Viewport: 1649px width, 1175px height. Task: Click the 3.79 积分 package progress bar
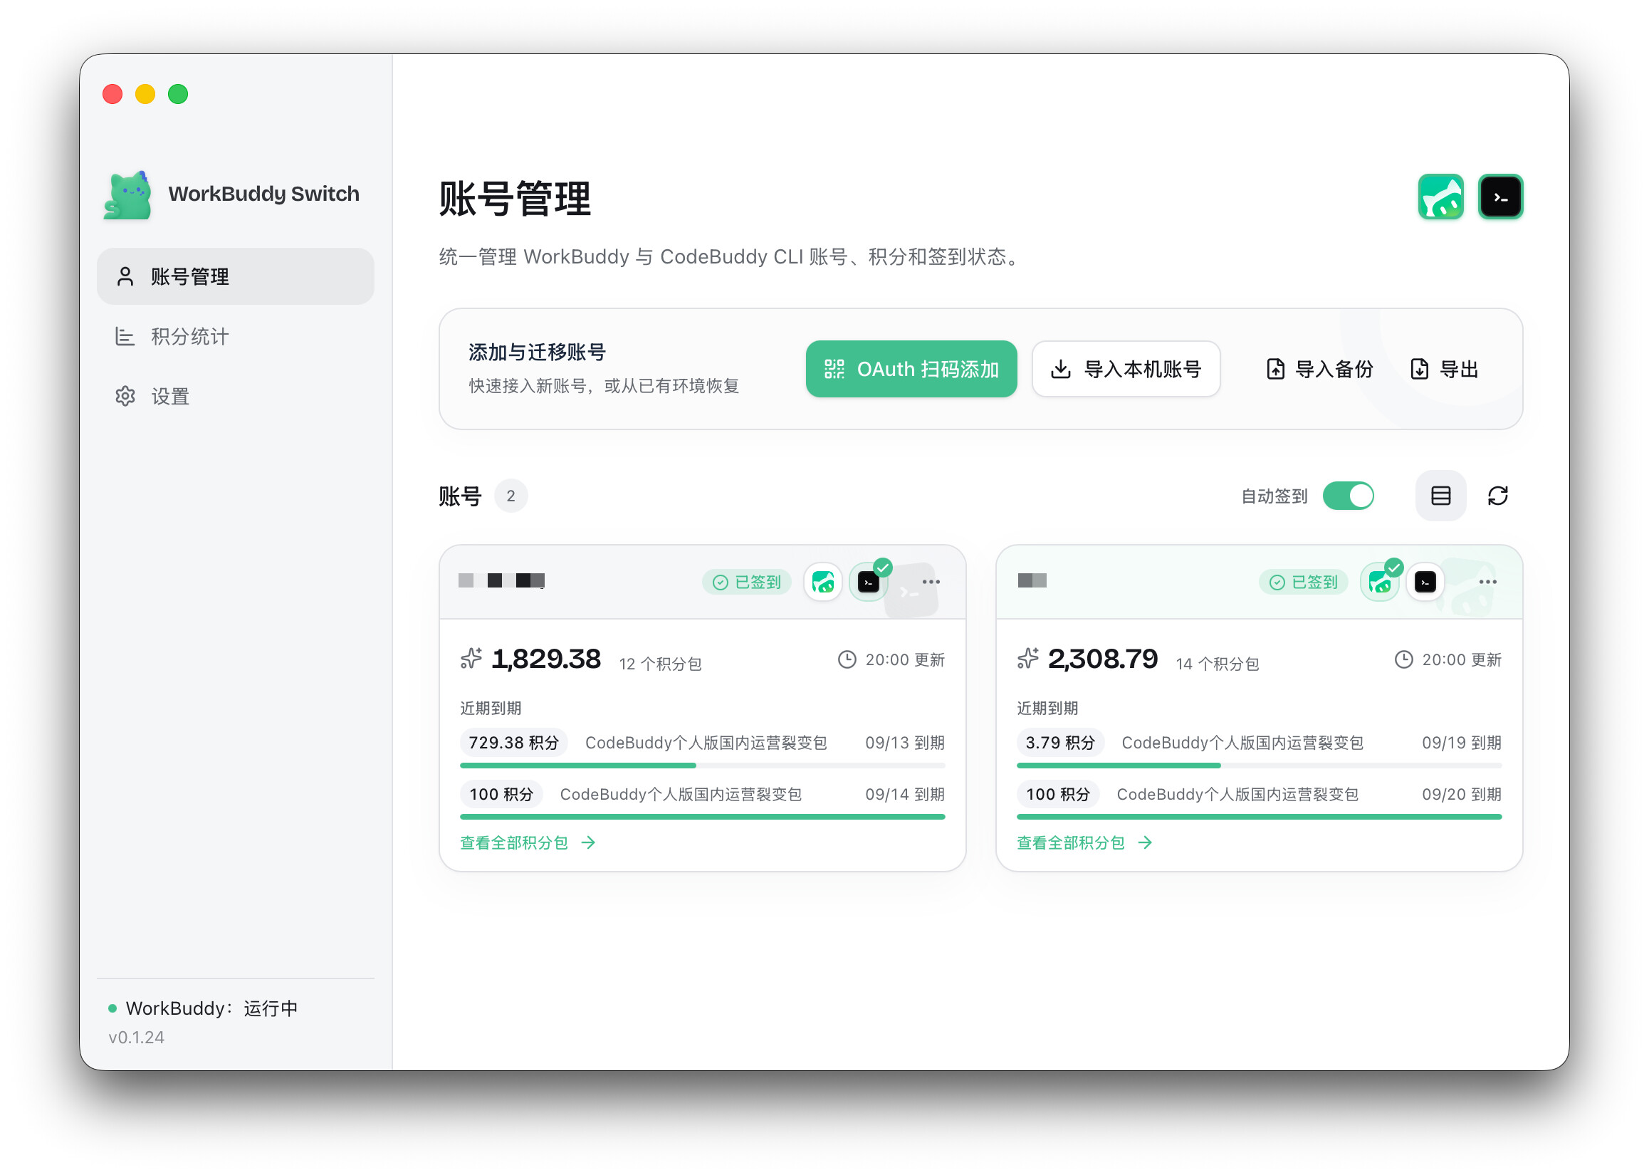pos(1259,766)
